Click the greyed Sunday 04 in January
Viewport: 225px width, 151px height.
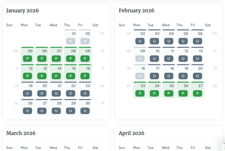[x=15, y=51]
